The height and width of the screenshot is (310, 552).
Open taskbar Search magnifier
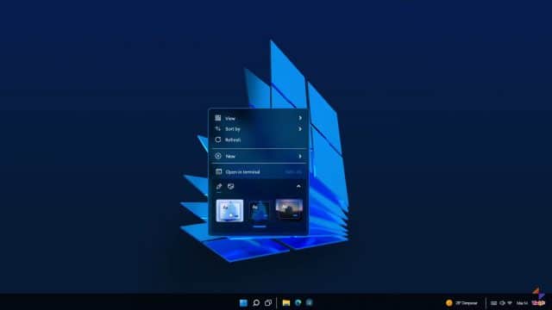[x=256, y=302]
